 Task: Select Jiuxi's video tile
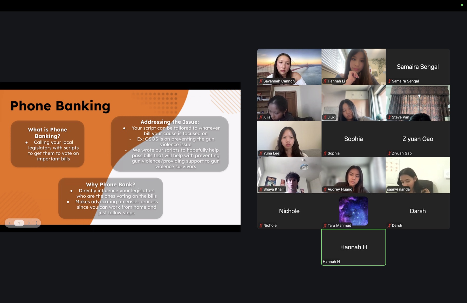coord(354,103)
